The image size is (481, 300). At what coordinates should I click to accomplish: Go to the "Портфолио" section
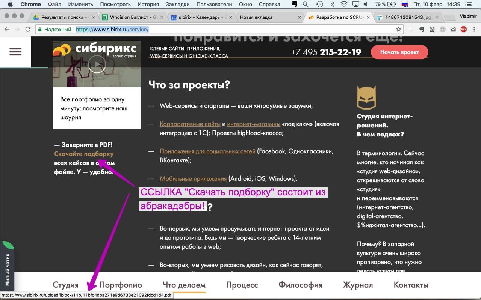(x=121, y=285)
